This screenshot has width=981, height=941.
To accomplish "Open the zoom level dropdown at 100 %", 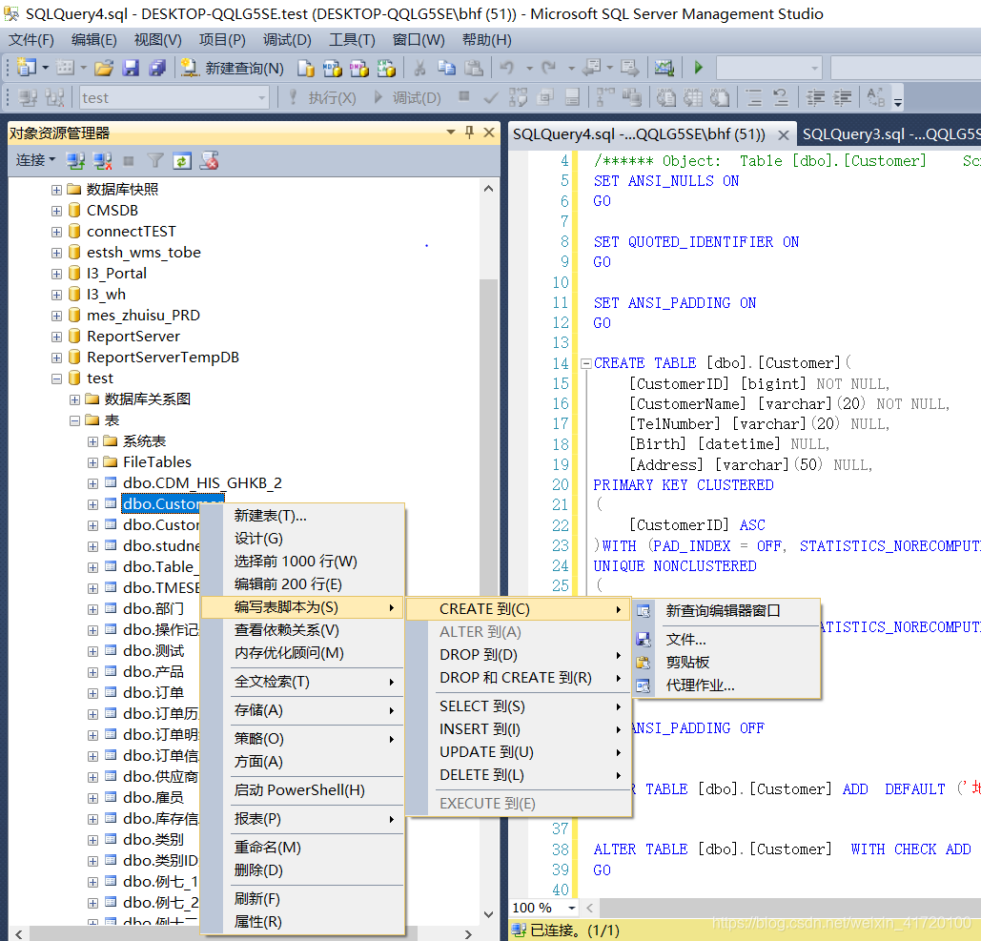I will pos(571,908).
